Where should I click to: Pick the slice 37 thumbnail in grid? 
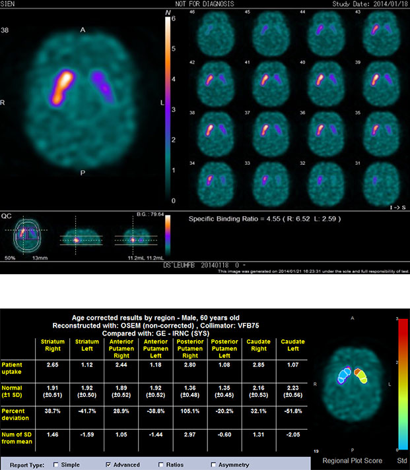click(x=271, y=134)
